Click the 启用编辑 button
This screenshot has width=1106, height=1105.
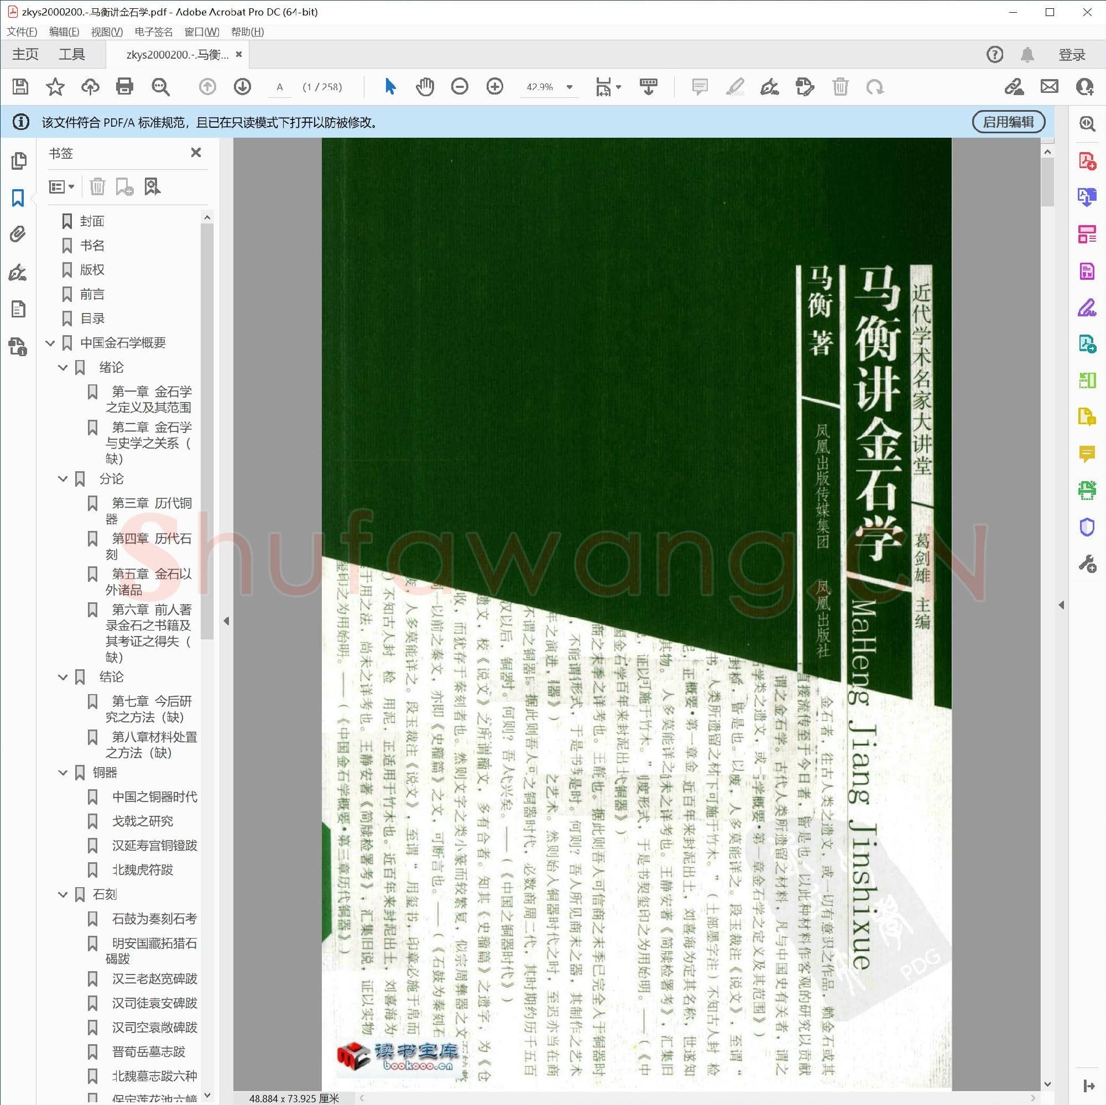pyautogui.click(x=1008, y=121)
